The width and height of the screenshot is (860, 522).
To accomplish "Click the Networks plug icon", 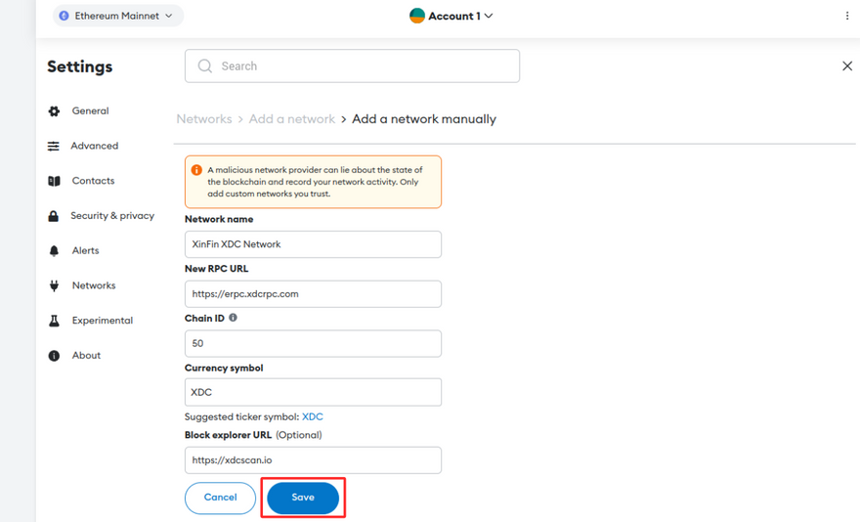I will click(x=54, y=285).
